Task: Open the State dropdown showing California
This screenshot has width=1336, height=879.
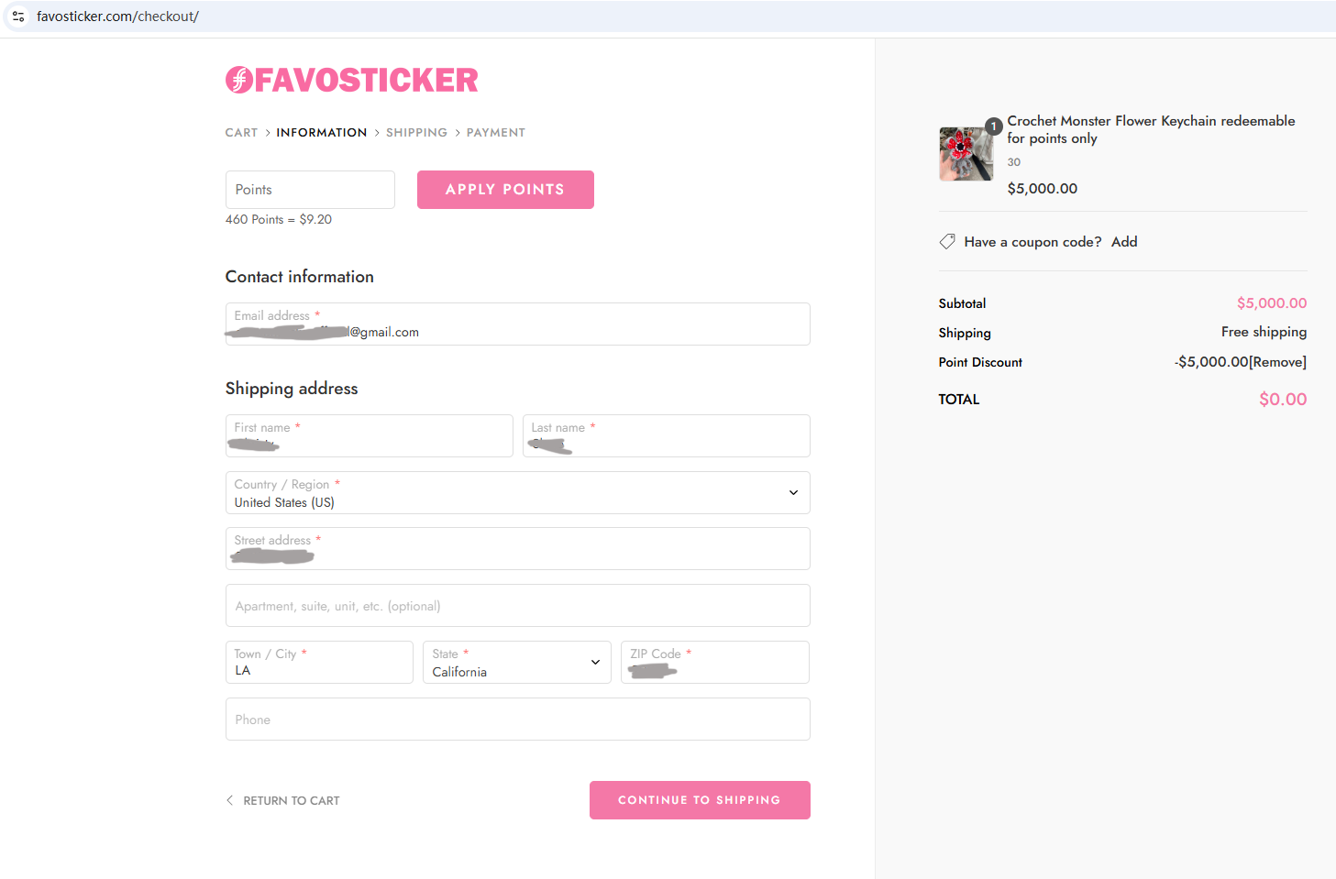Action: point(516,662)
